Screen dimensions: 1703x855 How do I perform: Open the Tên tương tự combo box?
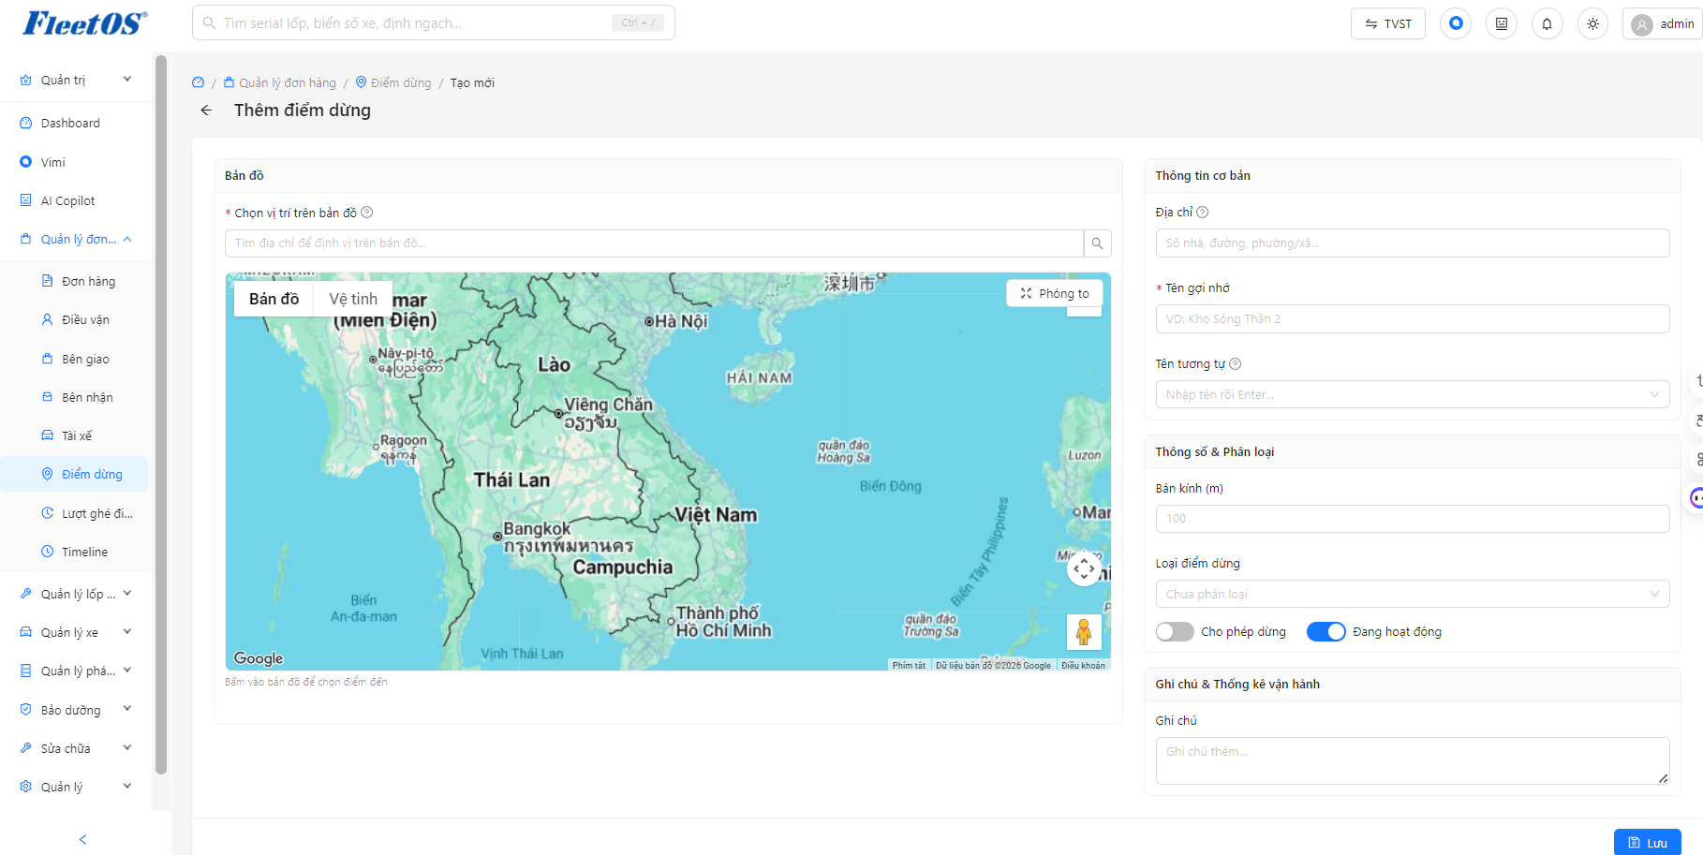(1413, 394)
